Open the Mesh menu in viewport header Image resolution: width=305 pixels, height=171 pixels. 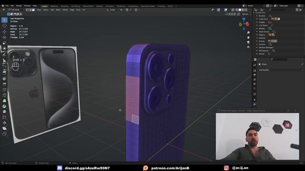pyautogui.click(x=58, y=9)
